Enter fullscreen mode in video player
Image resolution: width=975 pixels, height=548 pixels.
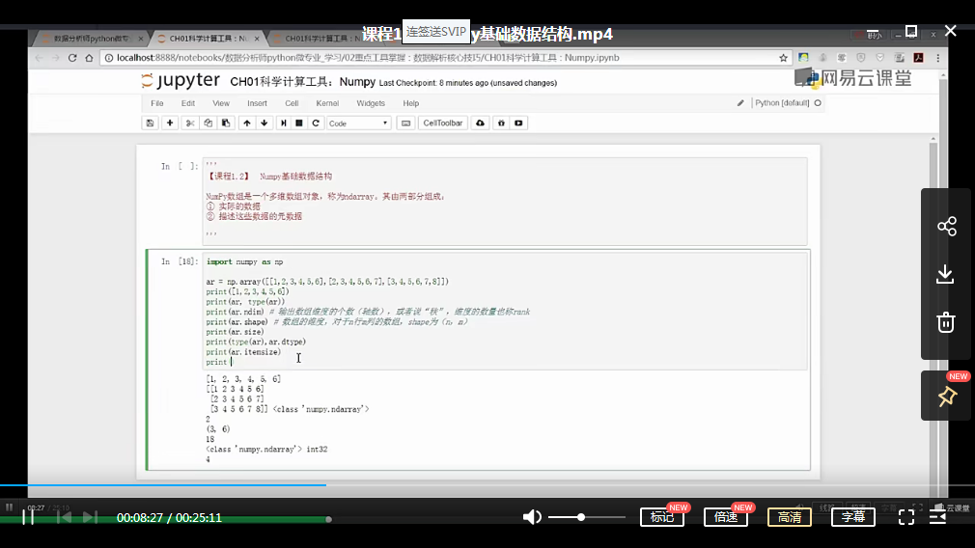point(906,517)
